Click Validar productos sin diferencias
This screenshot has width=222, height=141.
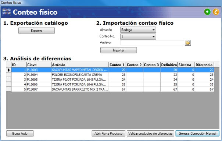pos(150,134)
